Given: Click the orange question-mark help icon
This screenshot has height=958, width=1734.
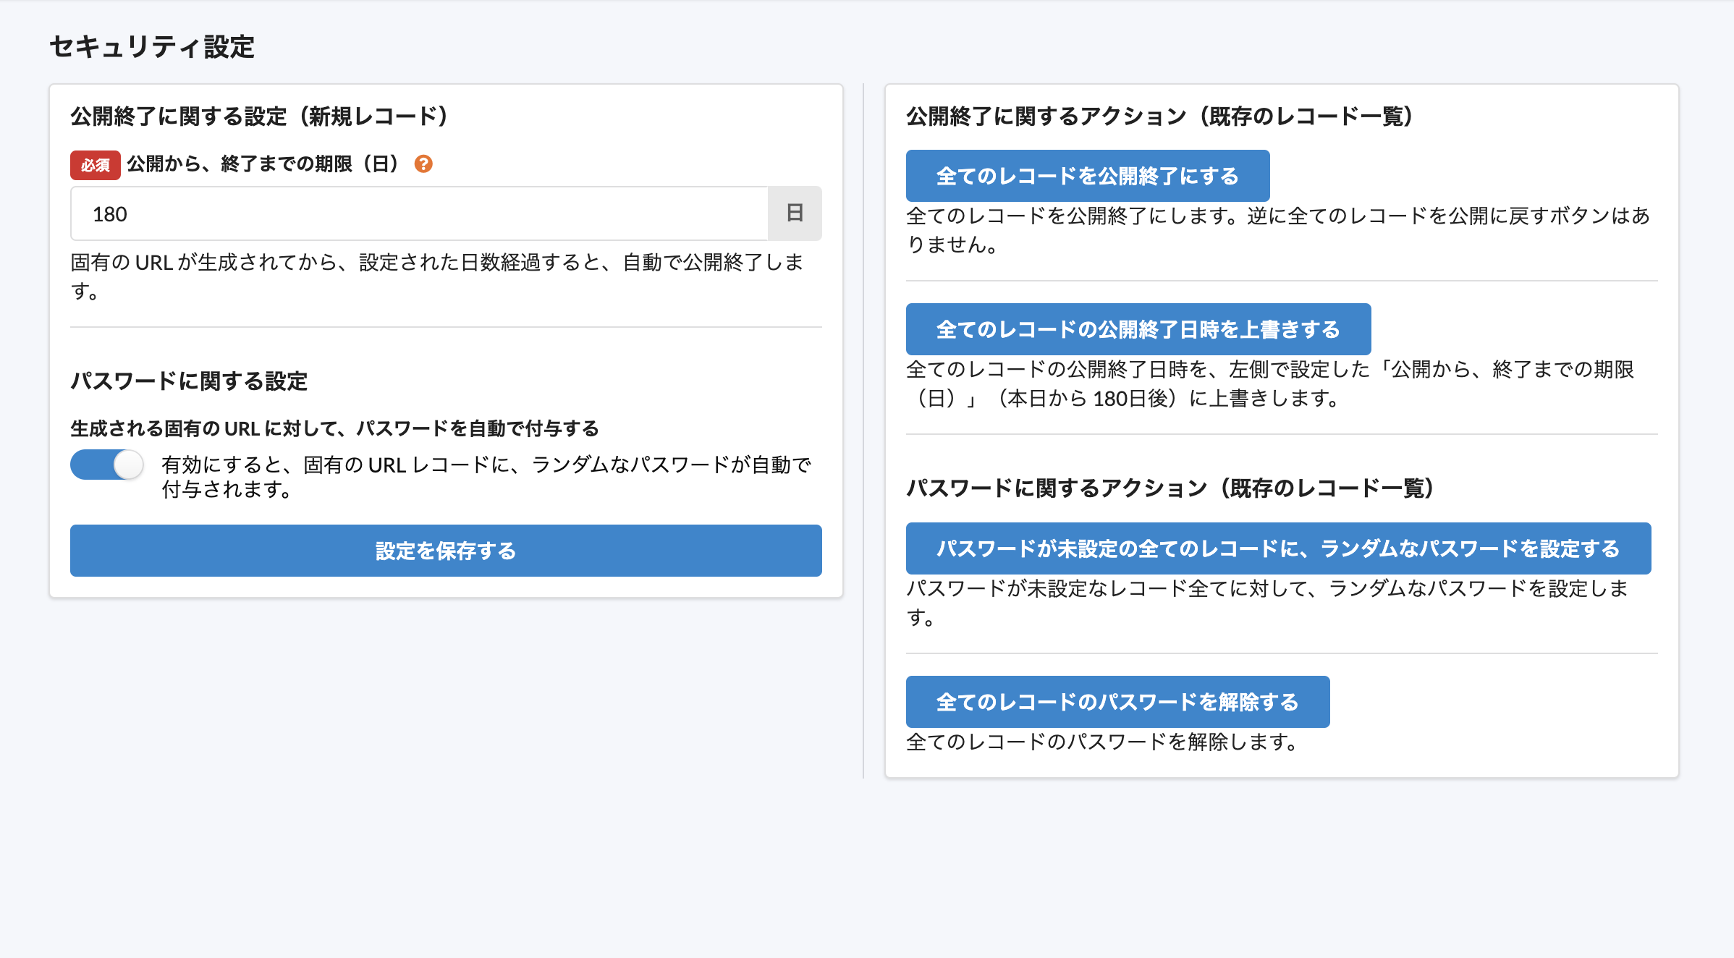Looking at the screenshot, I should coord(423,164).
